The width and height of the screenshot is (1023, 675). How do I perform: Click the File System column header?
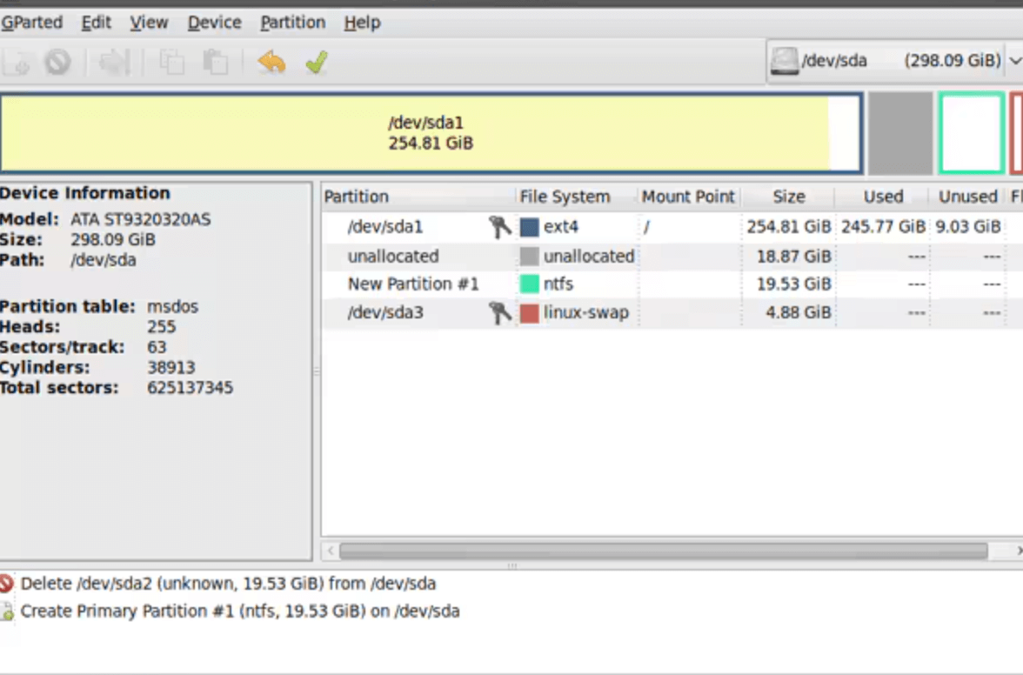pyautogui.click(x=565, y=197)
